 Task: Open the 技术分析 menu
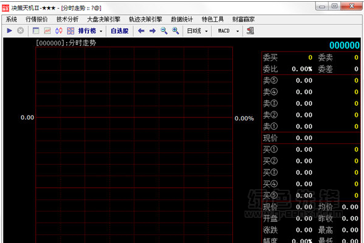67,20
